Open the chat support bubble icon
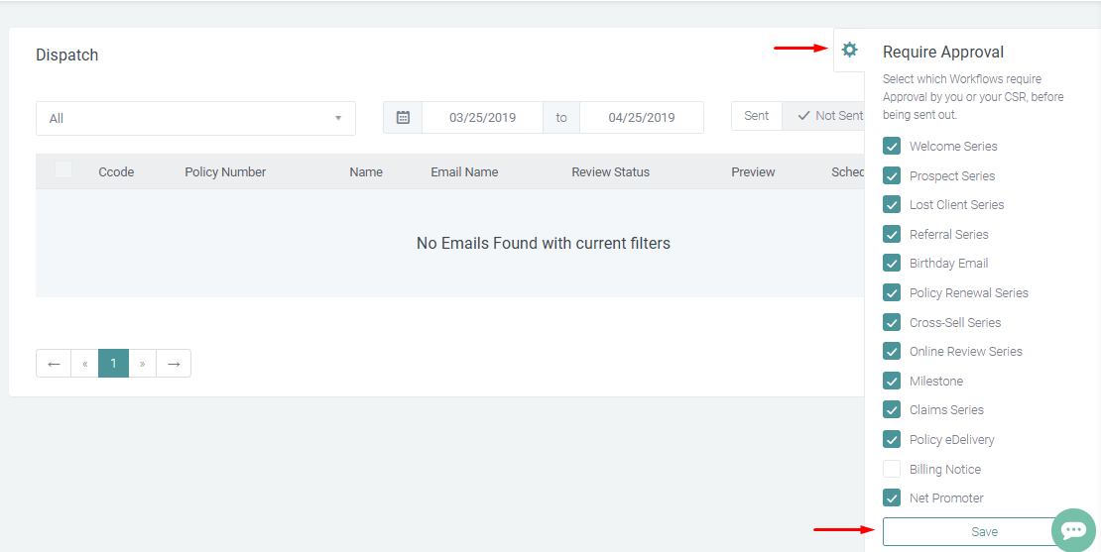 click(x=1073, y=530)
